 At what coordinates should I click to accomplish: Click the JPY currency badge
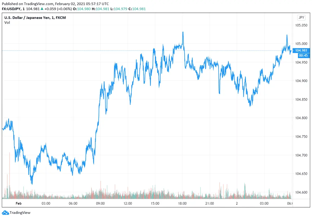tap(301, 18)
